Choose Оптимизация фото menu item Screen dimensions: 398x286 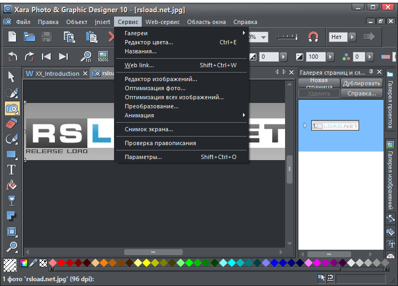[x=181, y=88]
